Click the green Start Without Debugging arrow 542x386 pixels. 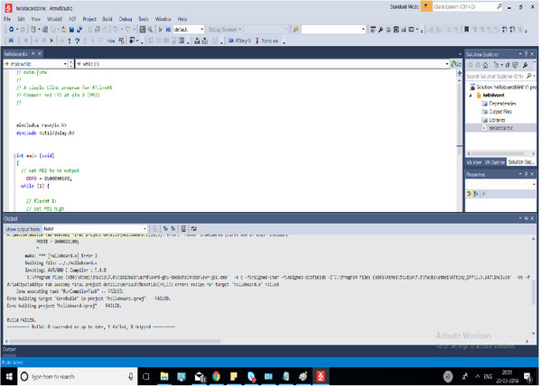tap(161, 30)
